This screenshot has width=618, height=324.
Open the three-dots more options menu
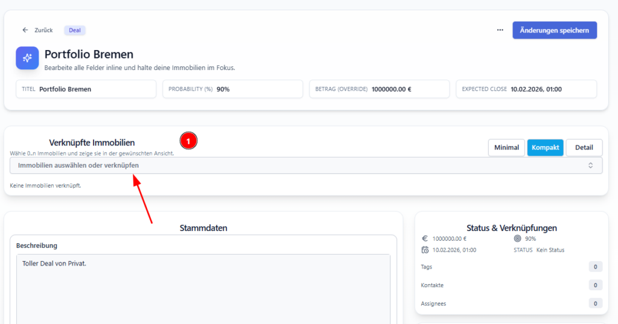click(x=500, y=30)
